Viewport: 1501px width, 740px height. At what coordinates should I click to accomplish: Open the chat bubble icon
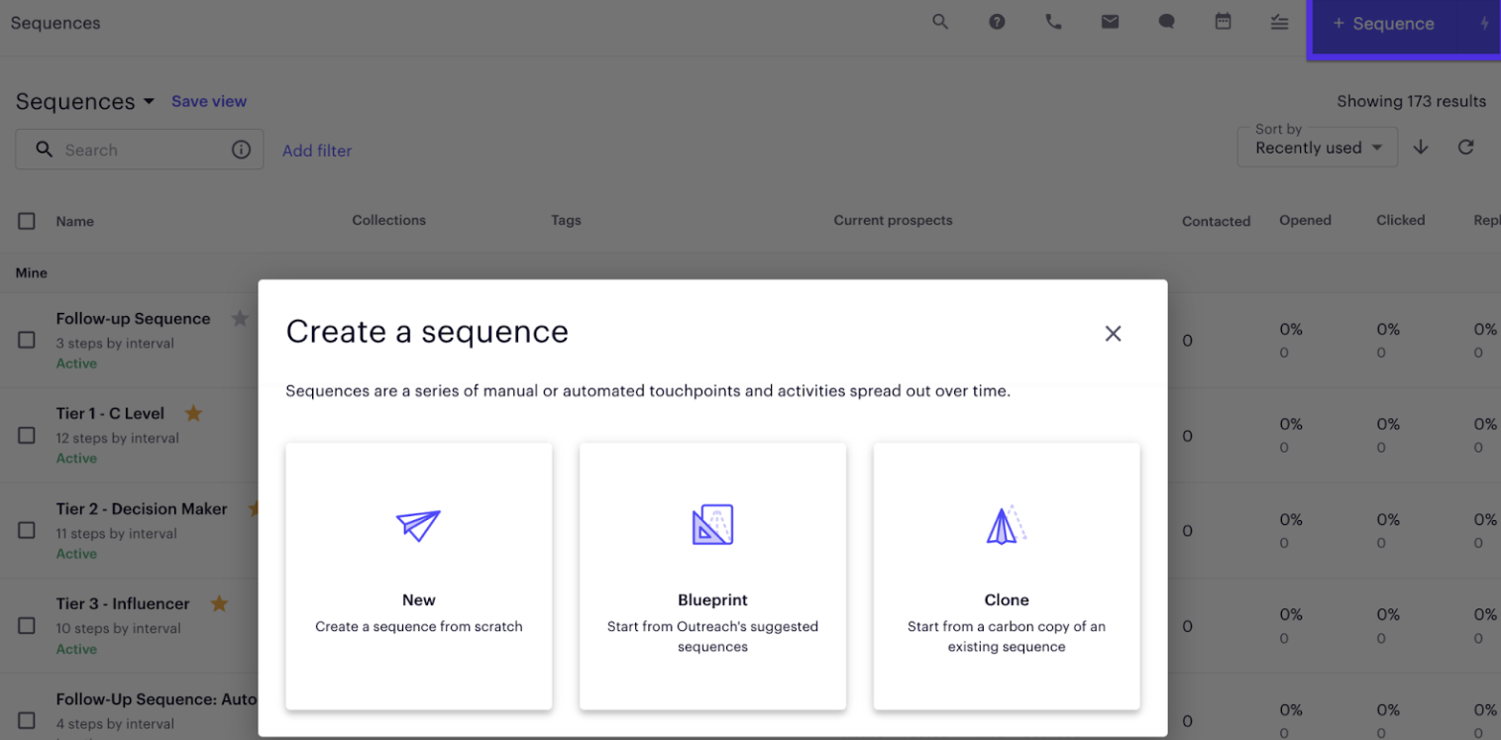pos(1166,21)
